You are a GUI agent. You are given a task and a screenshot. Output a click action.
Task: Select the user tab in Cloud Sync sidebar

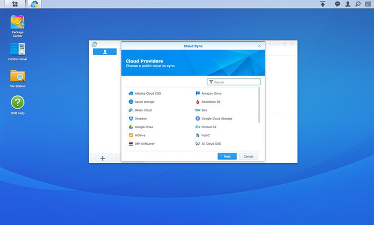105,52
